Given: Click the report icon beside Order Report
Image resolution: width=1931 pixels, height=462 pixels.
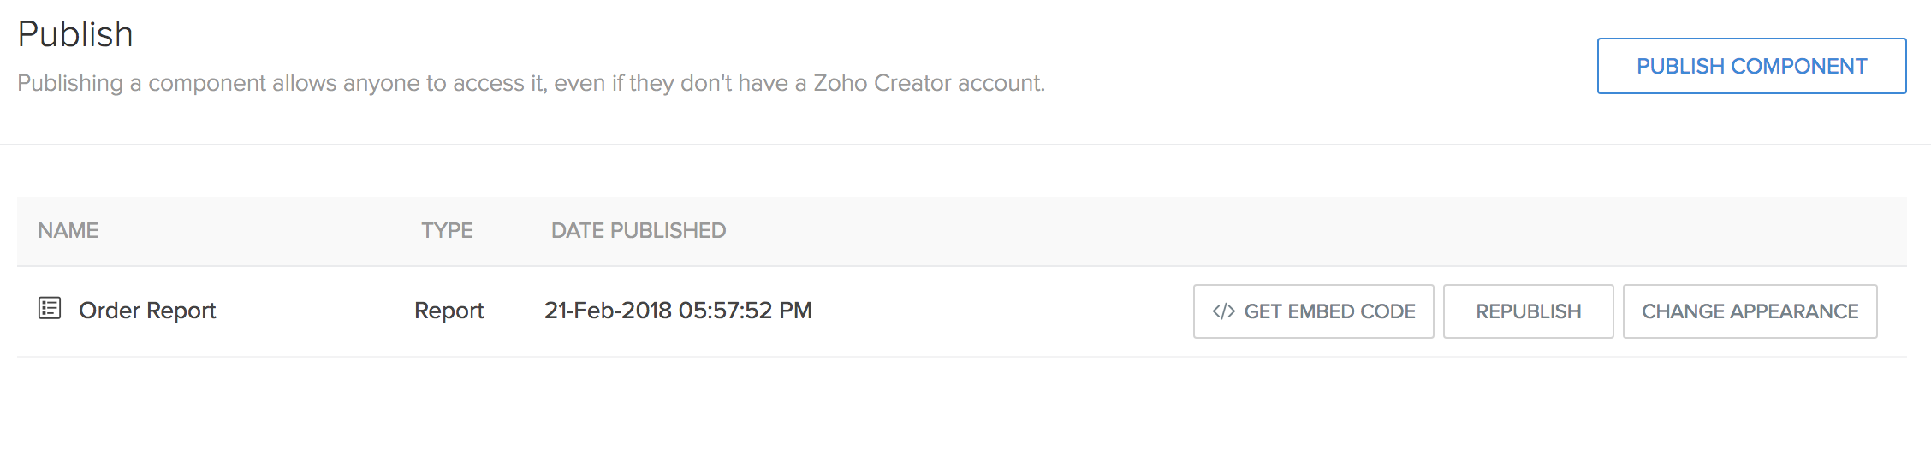Looking at the screenshot, I should [x=50, y=308].
